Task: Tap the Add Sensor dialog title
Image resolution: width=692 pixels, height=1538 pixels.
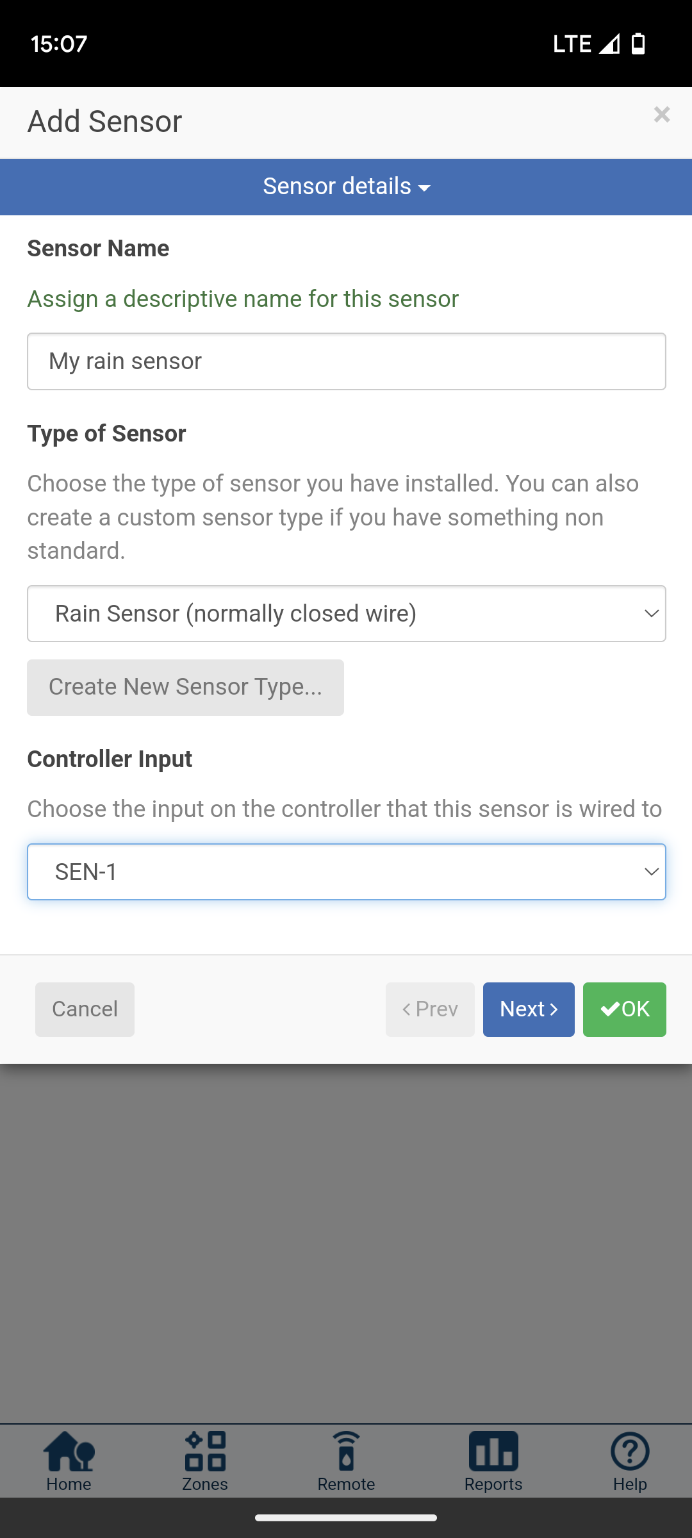Action: point(104,121)
